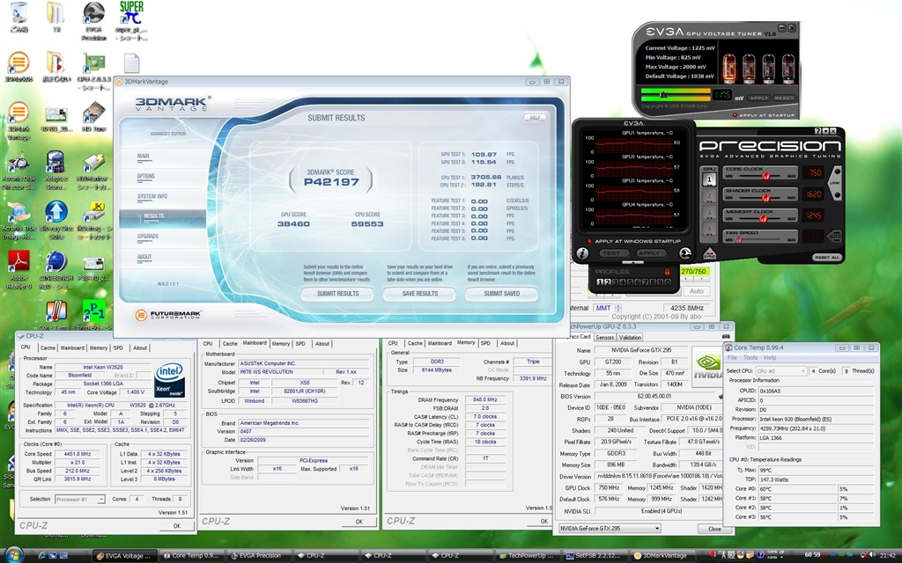Launch the Super PI desktop shortcut
The width and height of the screenshot is (902, 563).
tap(131, 12)
